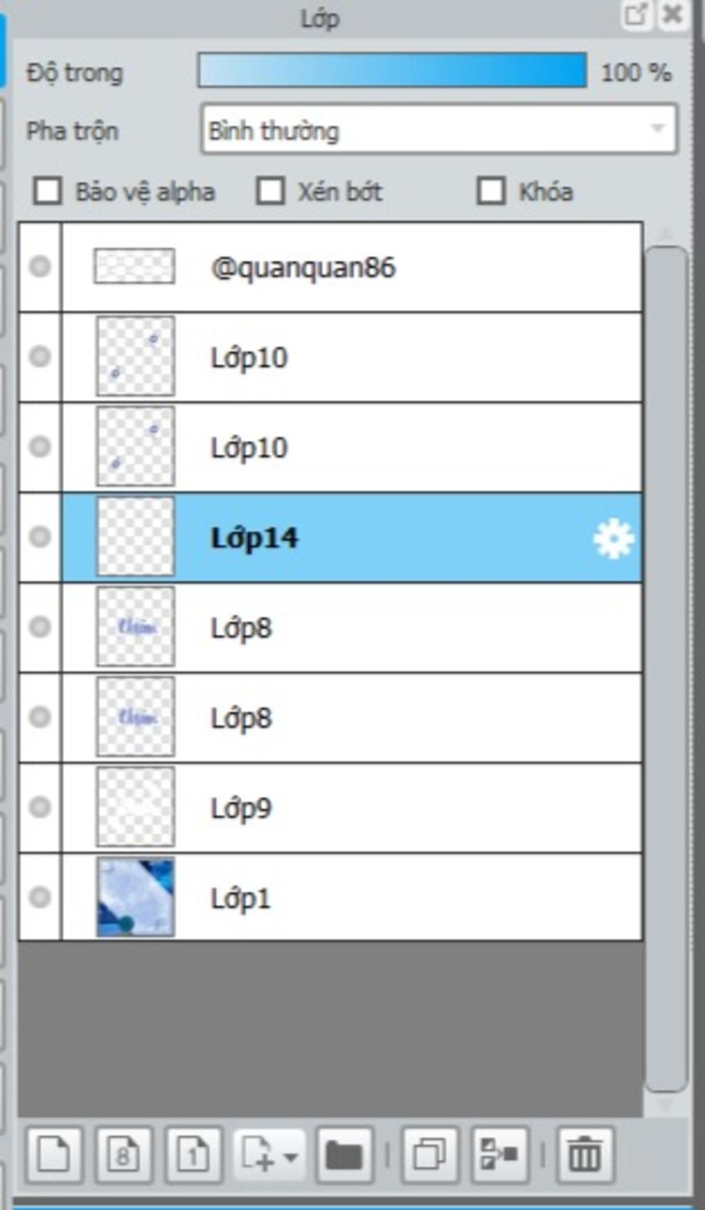705x1210 pixels.
Task: Tick the Xén bớt checkbox
Action: [x=270, y=191]
